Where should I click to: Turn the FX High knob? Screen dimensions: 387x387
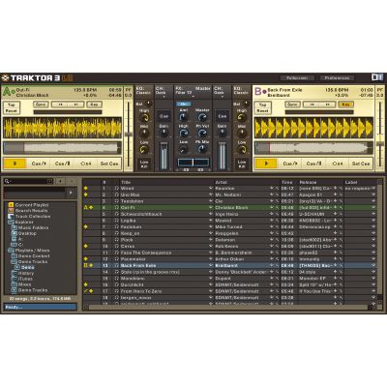[183, 134]
